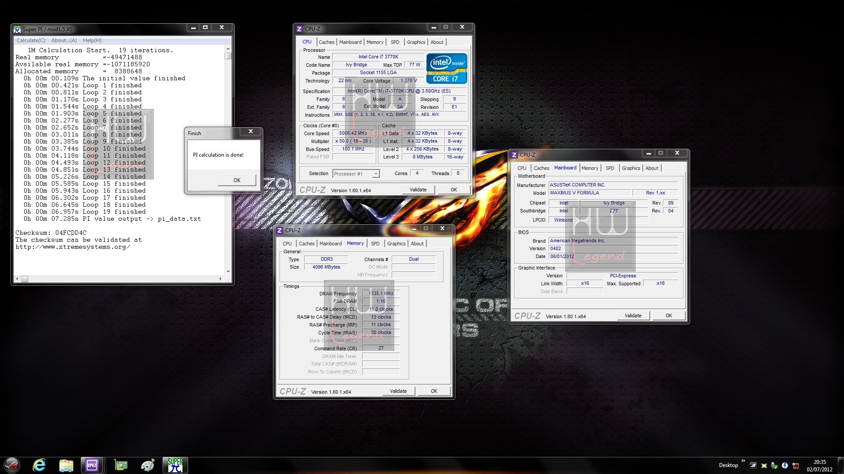The image size is (844, 474).
Task: Click the BIOS date 06/01/2012 field
Action: (613, 257)
